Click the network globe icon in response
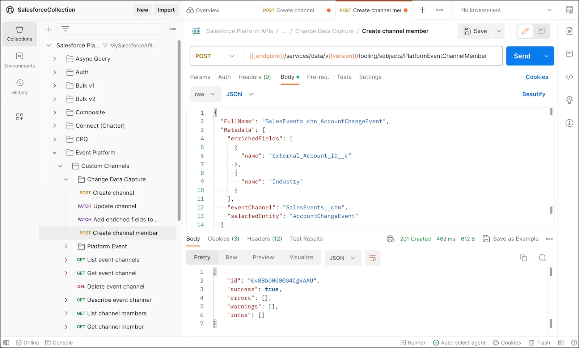 [x=390, y=239]
